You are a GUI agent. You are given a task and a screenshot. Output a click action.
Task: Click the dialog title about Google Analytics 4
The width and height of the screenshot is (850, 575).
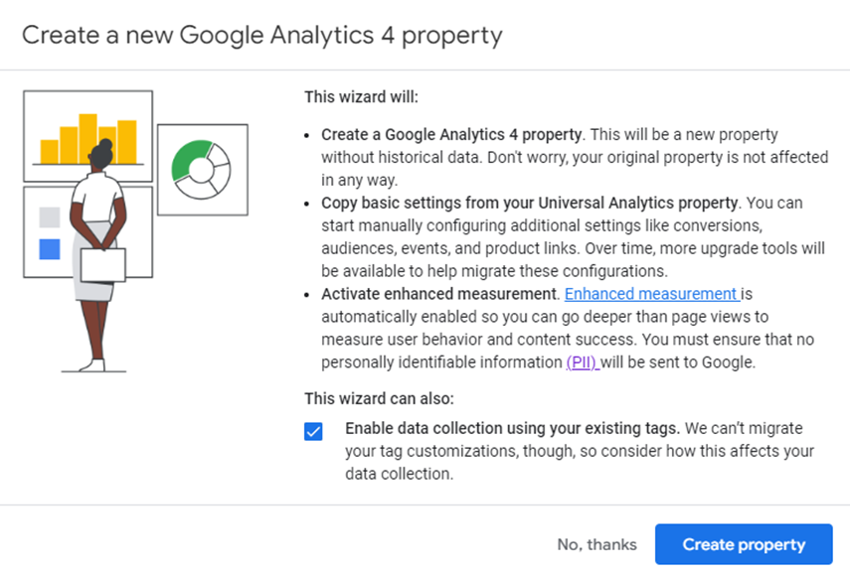click(x=262, y=36)
